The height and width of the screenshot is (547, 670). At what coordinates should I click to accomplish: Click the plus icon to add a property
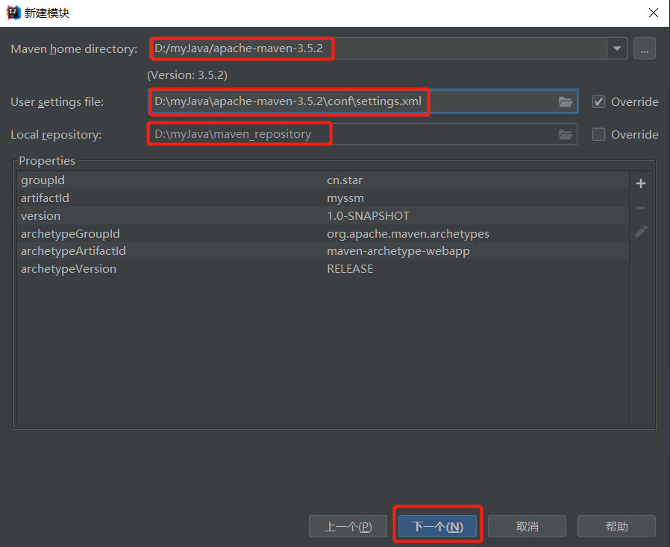tap(640, 183)
